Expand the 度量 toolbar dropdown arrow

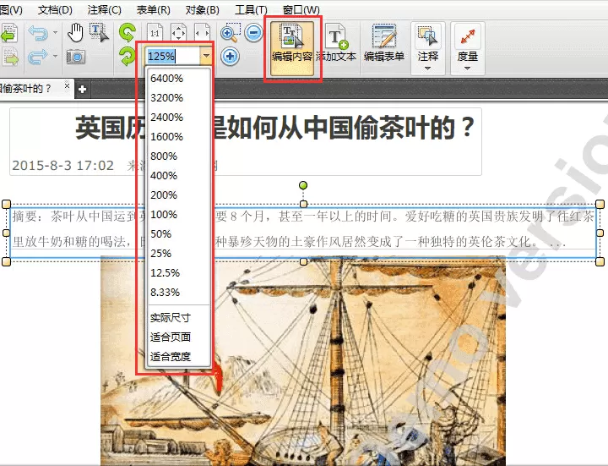point(467,69)
